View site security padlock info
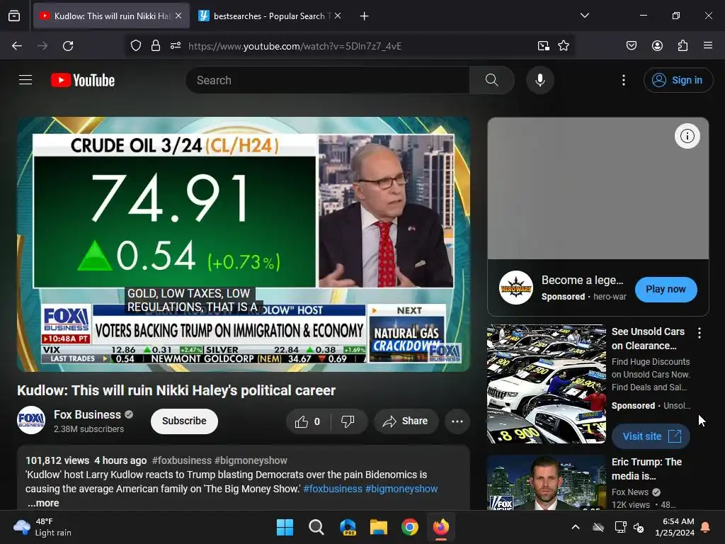 pyautogui.click(x=156, y=46)
